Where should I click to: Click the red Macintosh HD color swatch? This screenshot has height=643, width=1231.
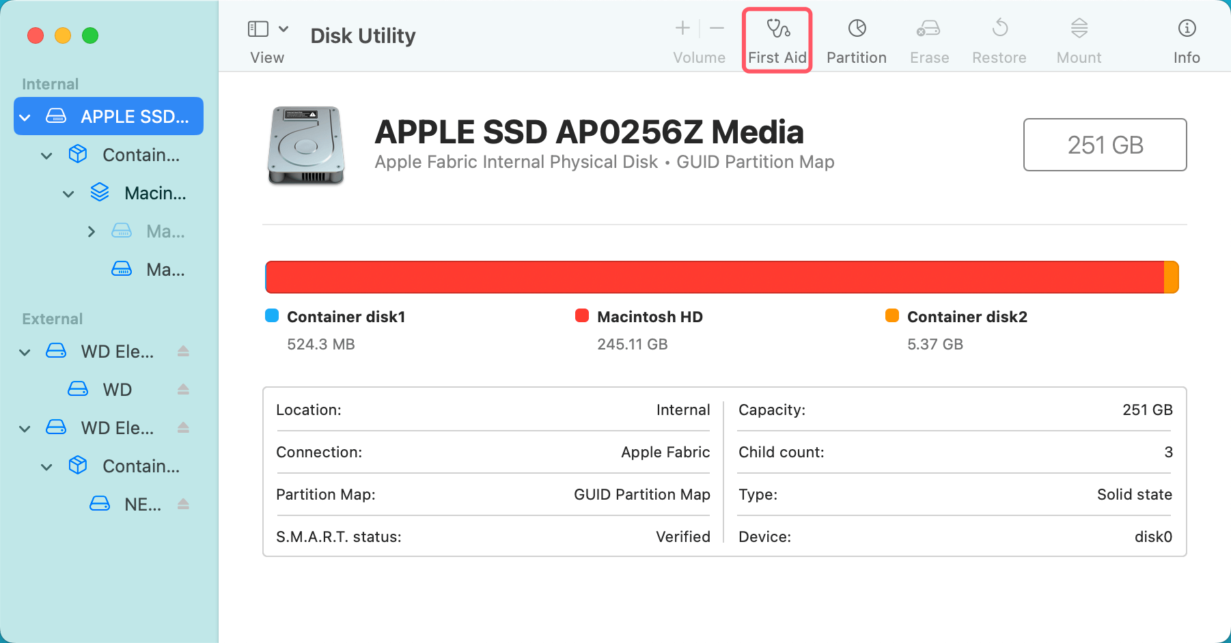582,315
